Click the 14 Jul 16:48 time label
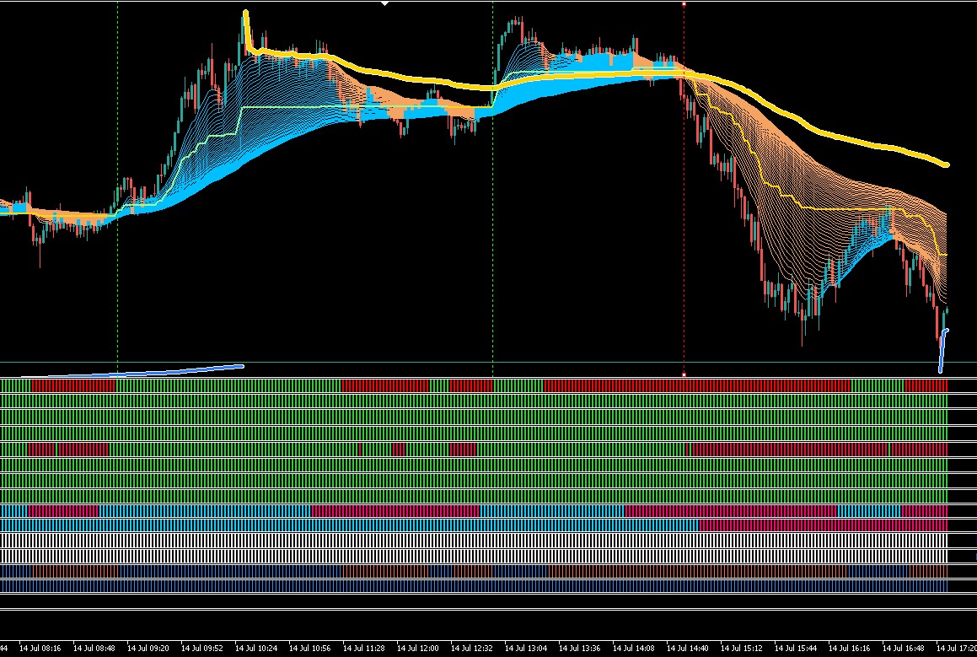The height and width of the screenshot is (657, 977). coord(904,649)
